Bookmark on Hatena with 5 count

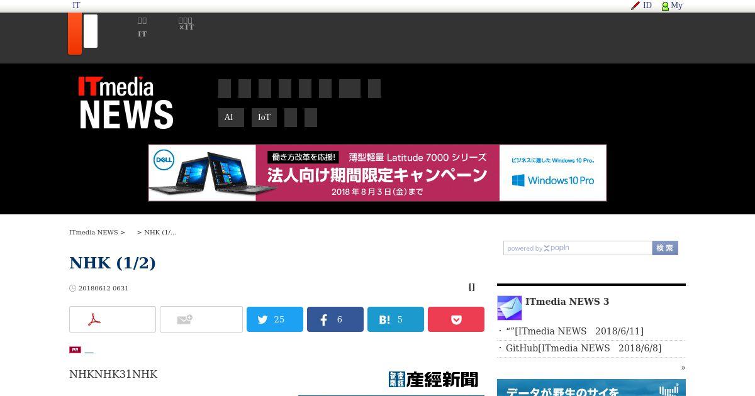[x=396, y=319]
